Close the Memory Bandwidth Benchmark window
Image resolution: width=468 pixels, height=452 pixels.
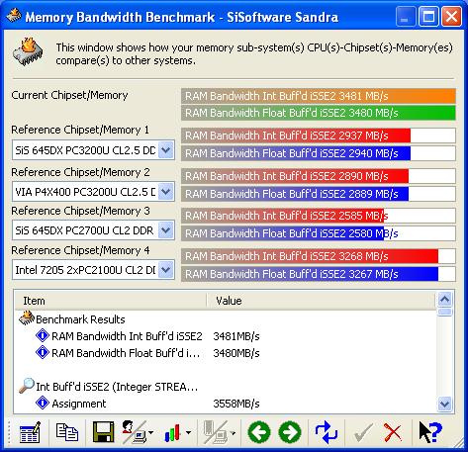tap(451, 16)
